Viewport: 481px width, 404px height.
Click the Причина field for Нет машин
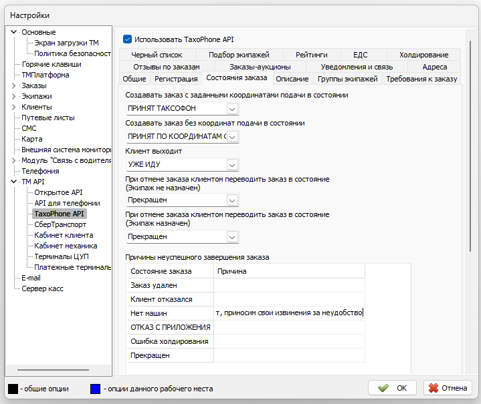click(x=289, y=313)
